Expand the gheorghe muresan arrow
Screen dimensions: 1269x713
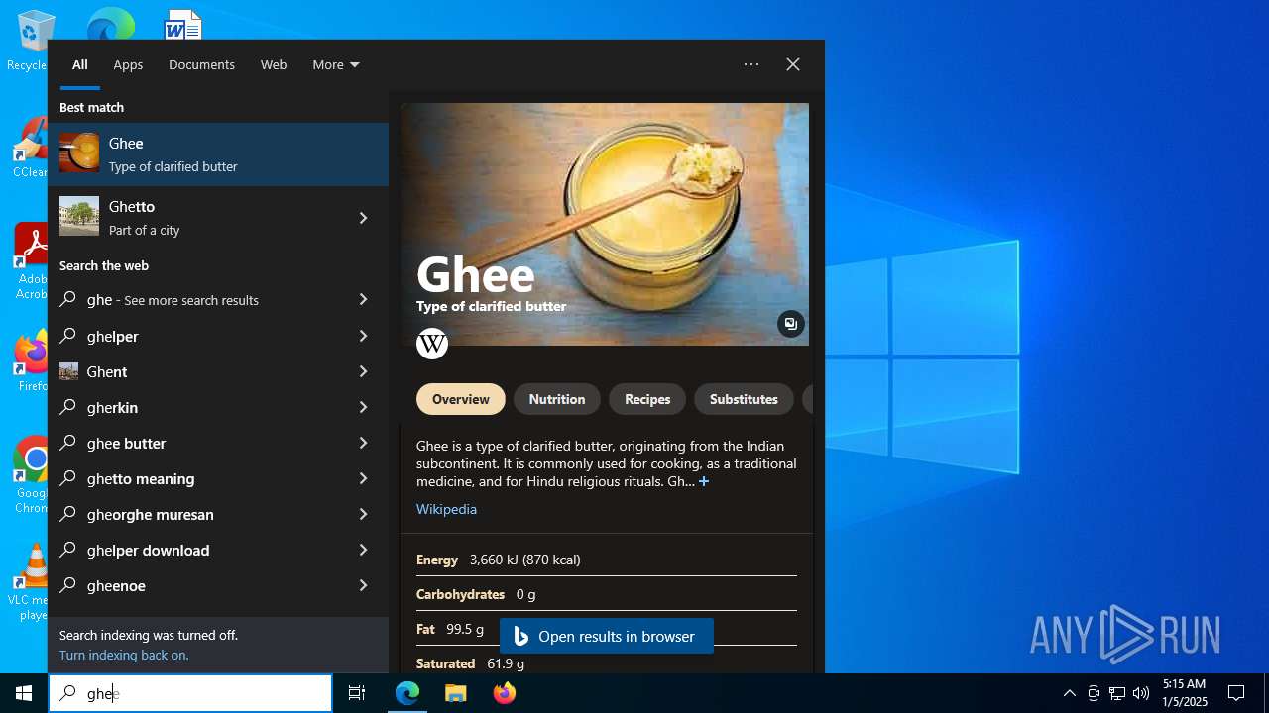pyautogui.click(x=363, y=514)
